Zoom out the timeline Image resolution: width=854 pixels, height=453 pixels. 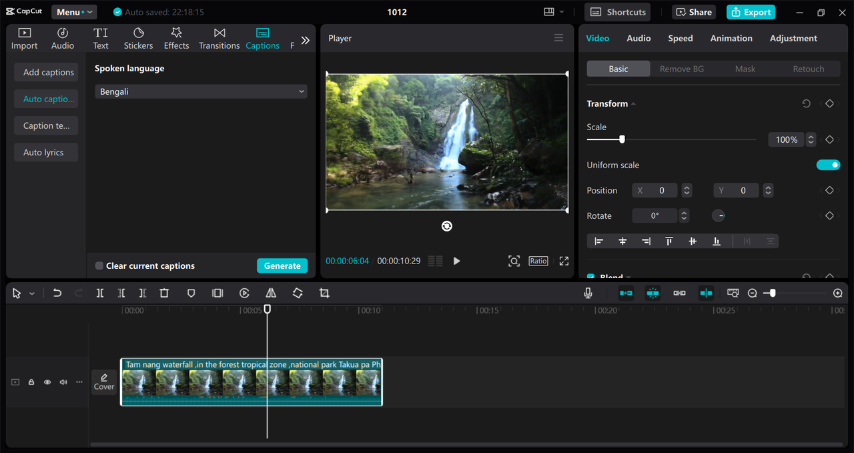752,293
